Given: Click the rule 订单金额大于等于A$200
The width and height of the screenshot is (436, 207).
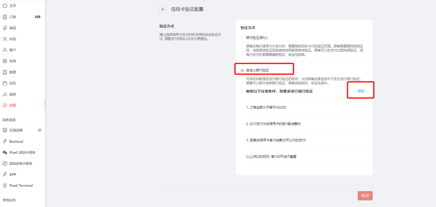Looking at the screenshot, I should click(x=266, y=107).
